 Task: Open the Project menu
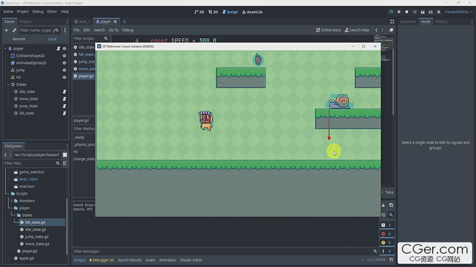23,11
